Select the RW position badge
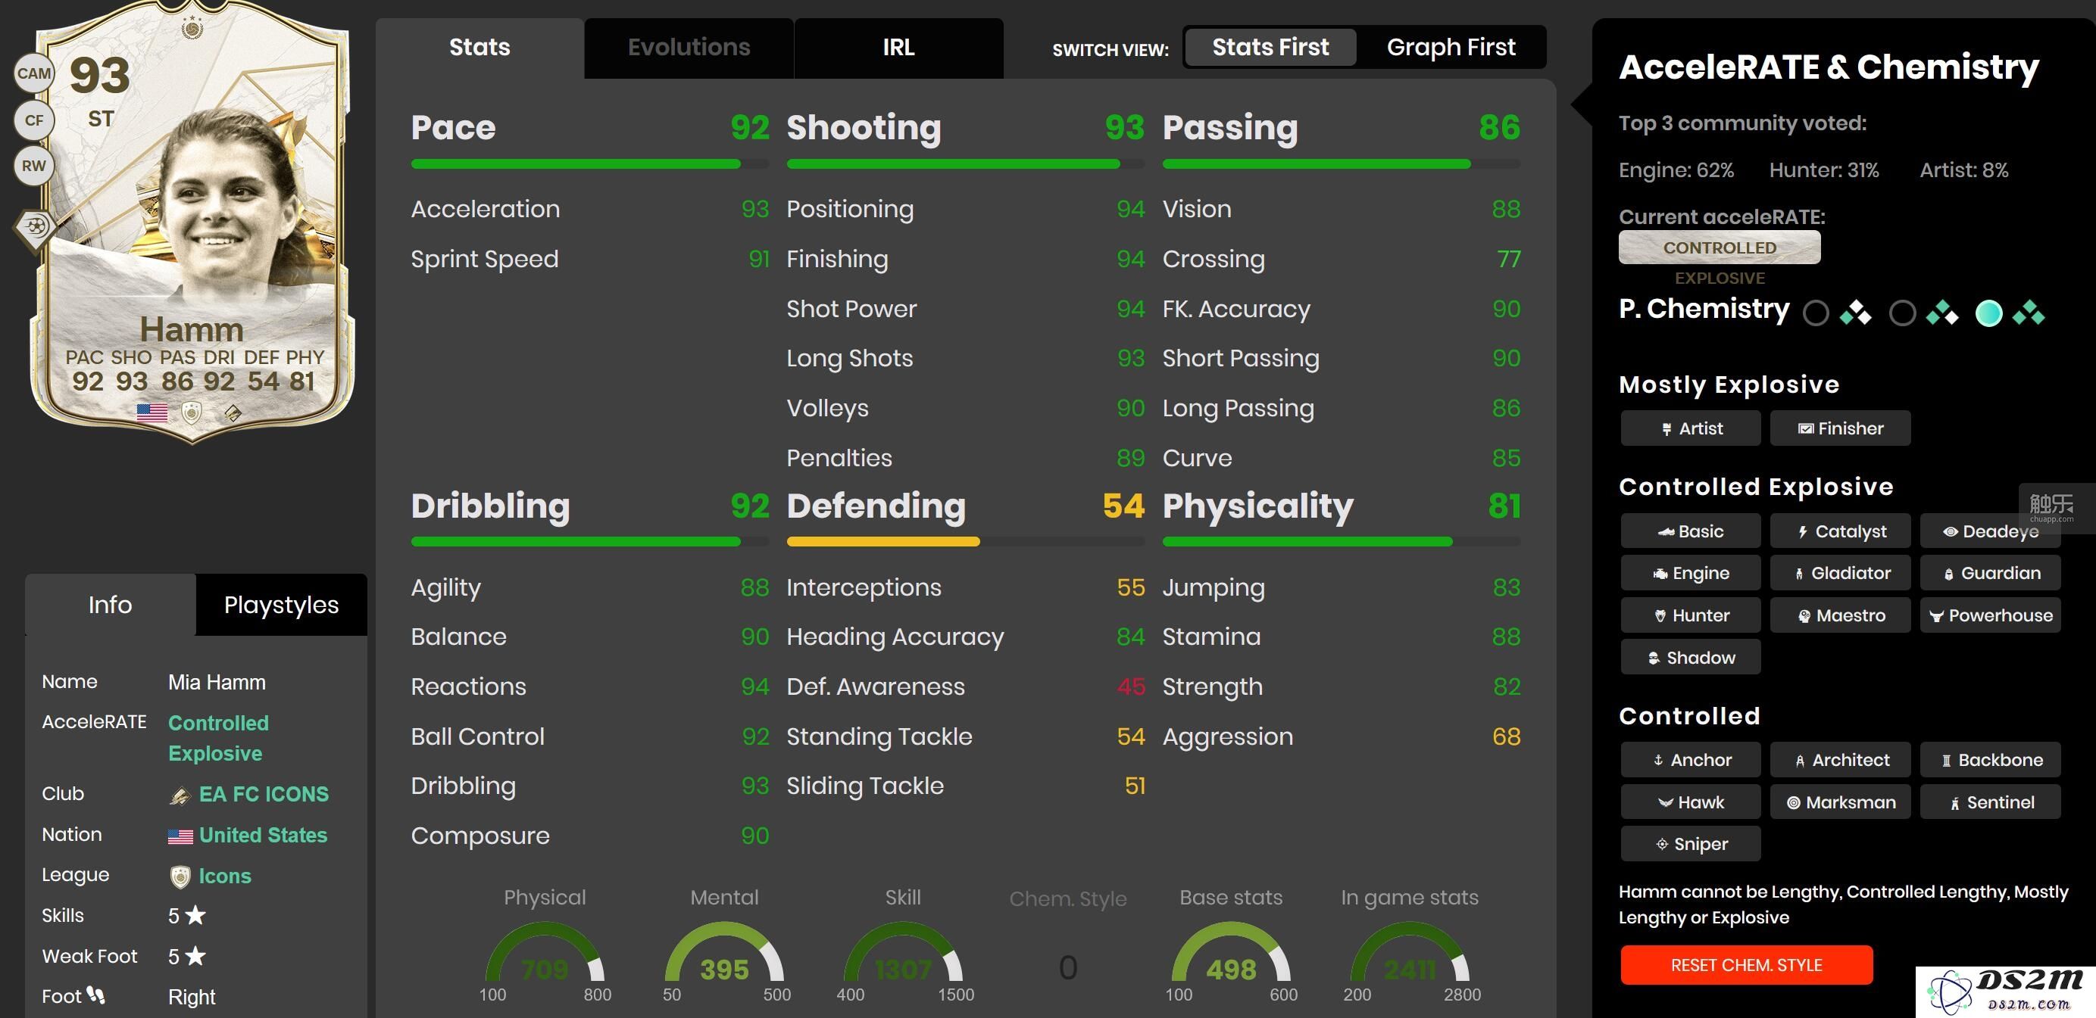 [x=34, y=166]
